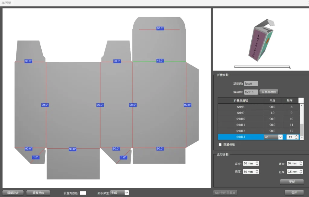Open the 設置背景色 background color swatch
This screenshot has width=309, height=197.
coord(83,193)
